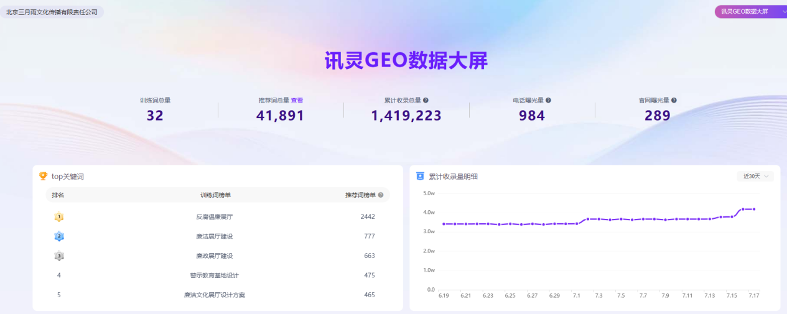Click the 官网曝光量 value 289
Image resolution: width=787 pixels, height=314 pixels.
[x=658, y=116]
